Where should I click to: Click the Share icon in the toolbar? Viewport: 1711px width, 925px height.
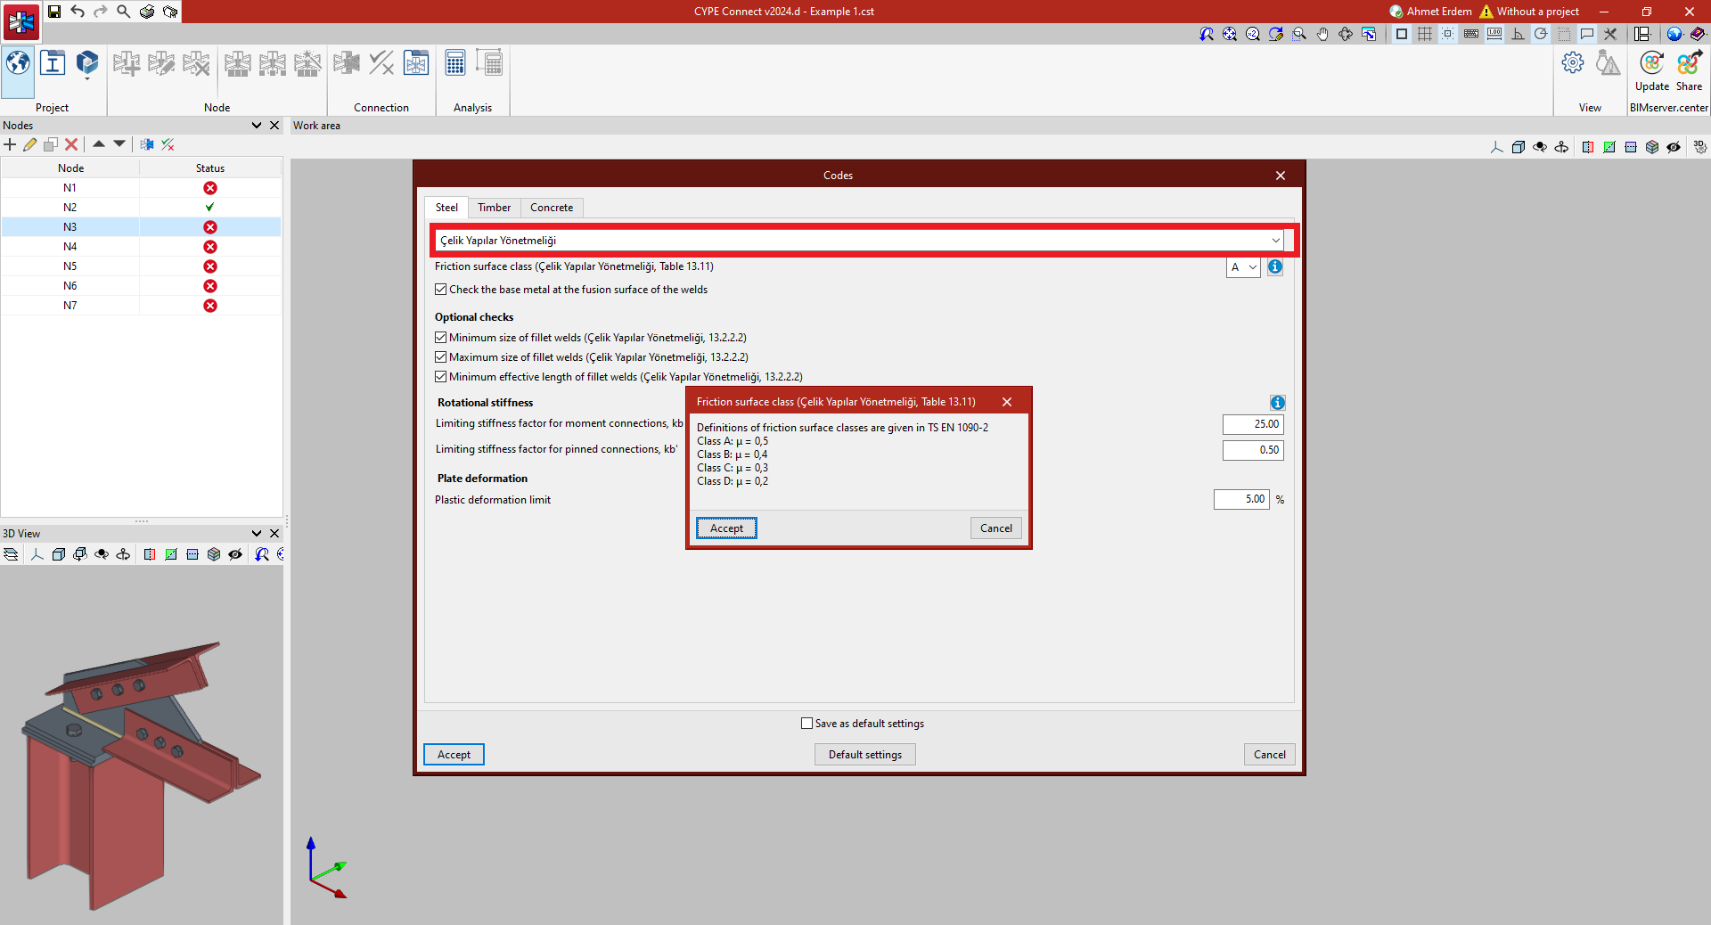(1689, 64)
